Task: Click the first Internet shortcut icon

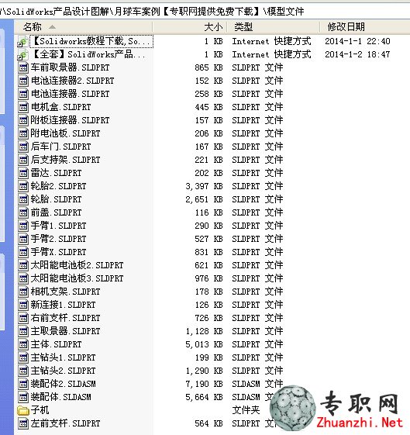Action: pos(22,42)
